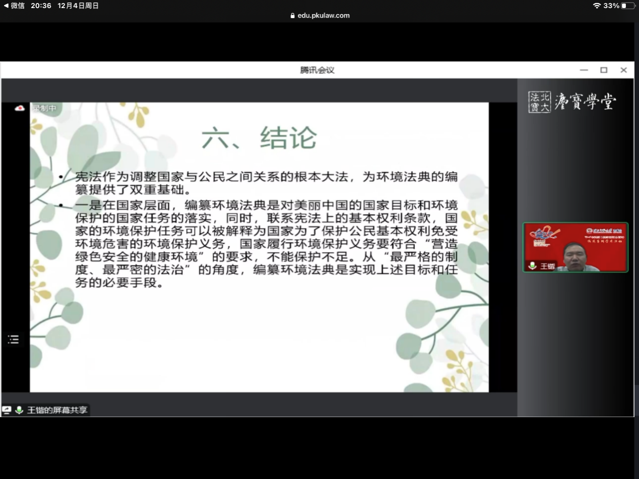Click the 王锴的屏幕共享 label
This screenshot has width=639, height=479.
tap(57, 410)
